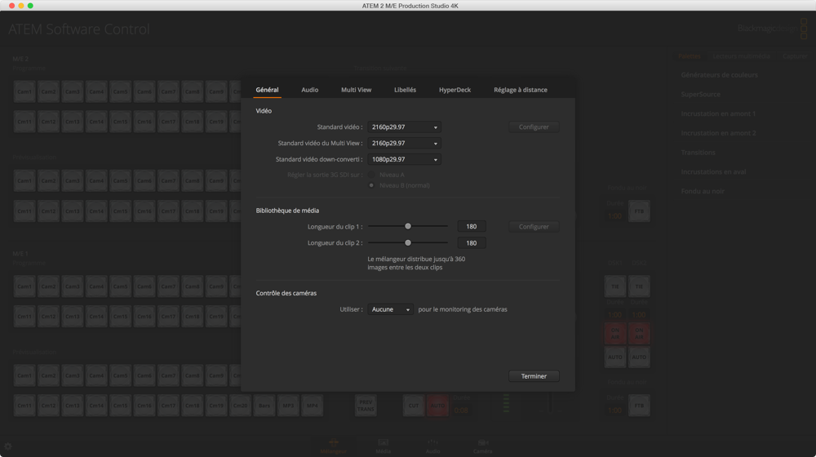Viewport: 816px width, 457px height.
Task: Open the Média page icon in the bottom bar
Action: click(383, 446)
